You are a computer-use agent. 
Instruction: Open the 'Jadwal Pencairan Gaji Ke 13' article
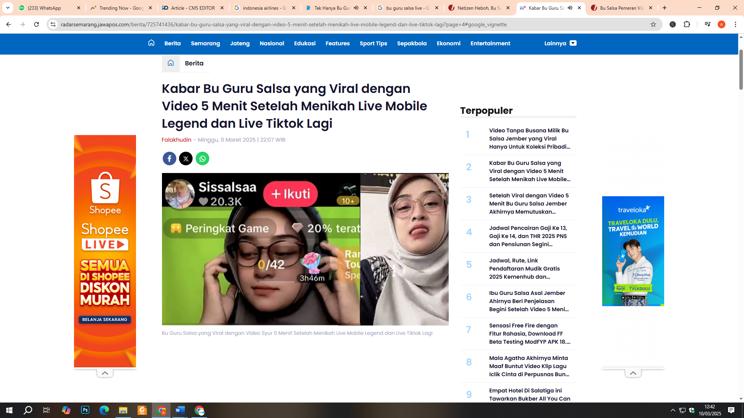(x=528, y=236)
